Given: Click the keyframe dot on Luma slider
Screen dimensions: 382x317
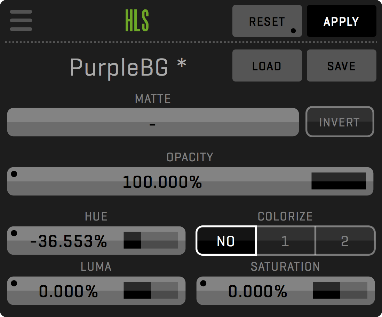Looking at the screenshot, I should tap(14, 284).
